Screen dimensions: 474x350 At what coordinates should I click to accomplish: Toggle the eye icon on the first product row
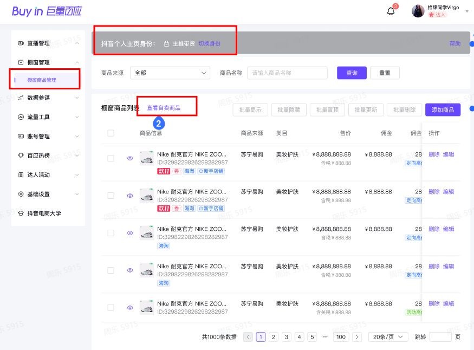click(130, 158)
